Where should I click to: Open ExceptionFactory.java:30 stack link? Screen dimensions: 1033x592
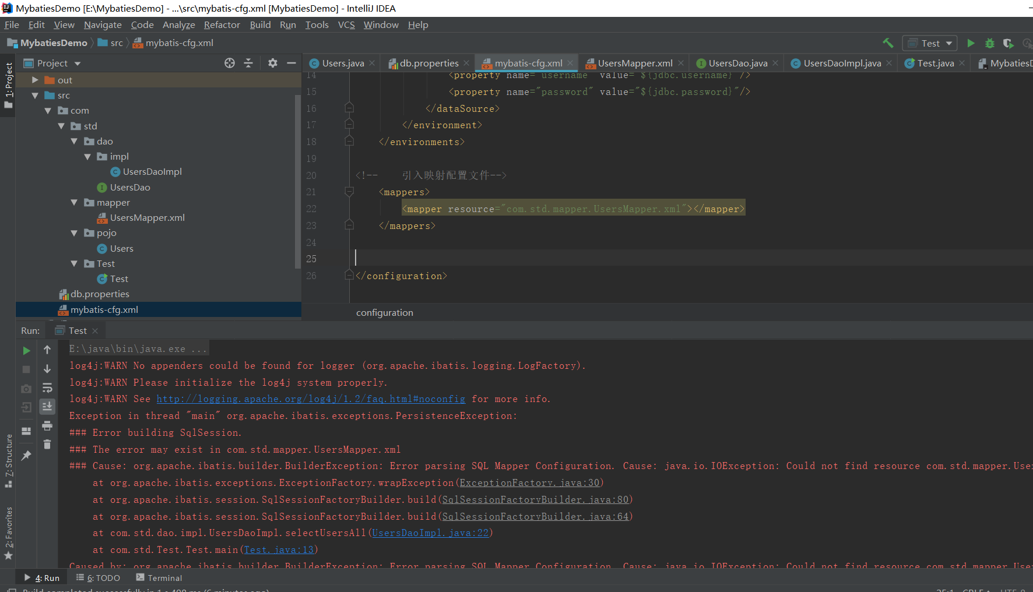529,483
